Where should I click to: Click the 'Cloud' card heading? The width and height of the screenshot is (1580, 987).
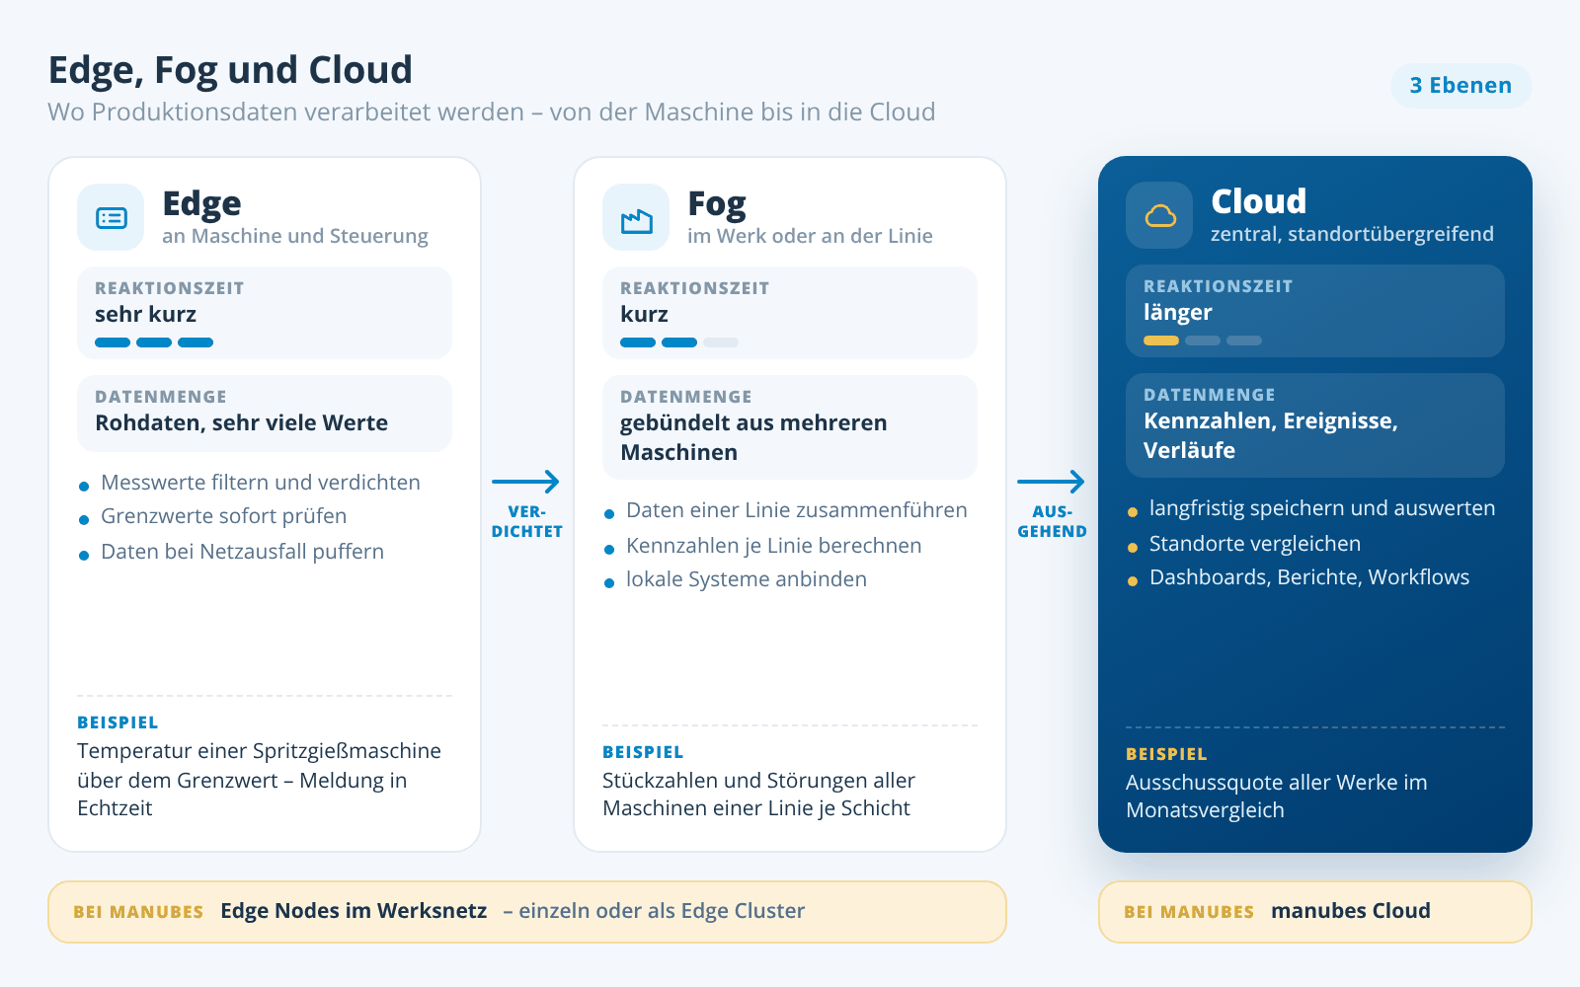pyautogui.click(x=1258, y=201)
